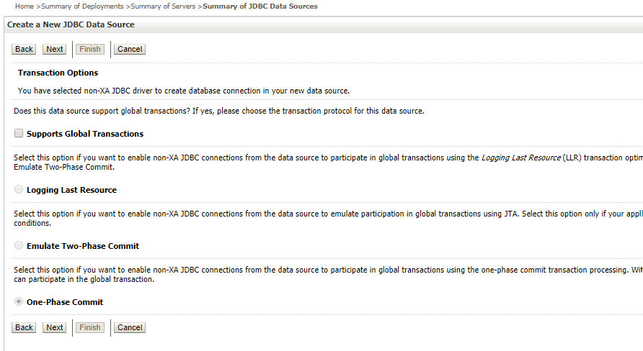Select the One-Phase Commit radio button
The image size is (643, 351).
pos(19,302)
